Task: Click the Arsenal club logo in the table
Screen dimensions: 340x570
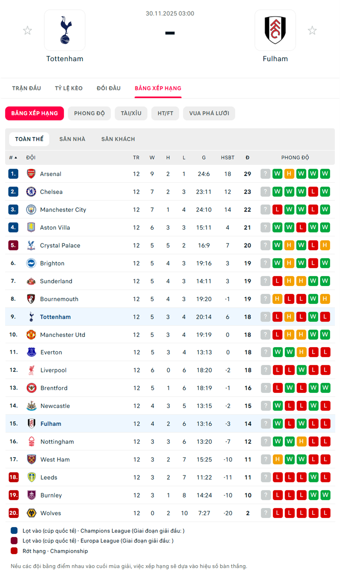Action: (31, 174)
